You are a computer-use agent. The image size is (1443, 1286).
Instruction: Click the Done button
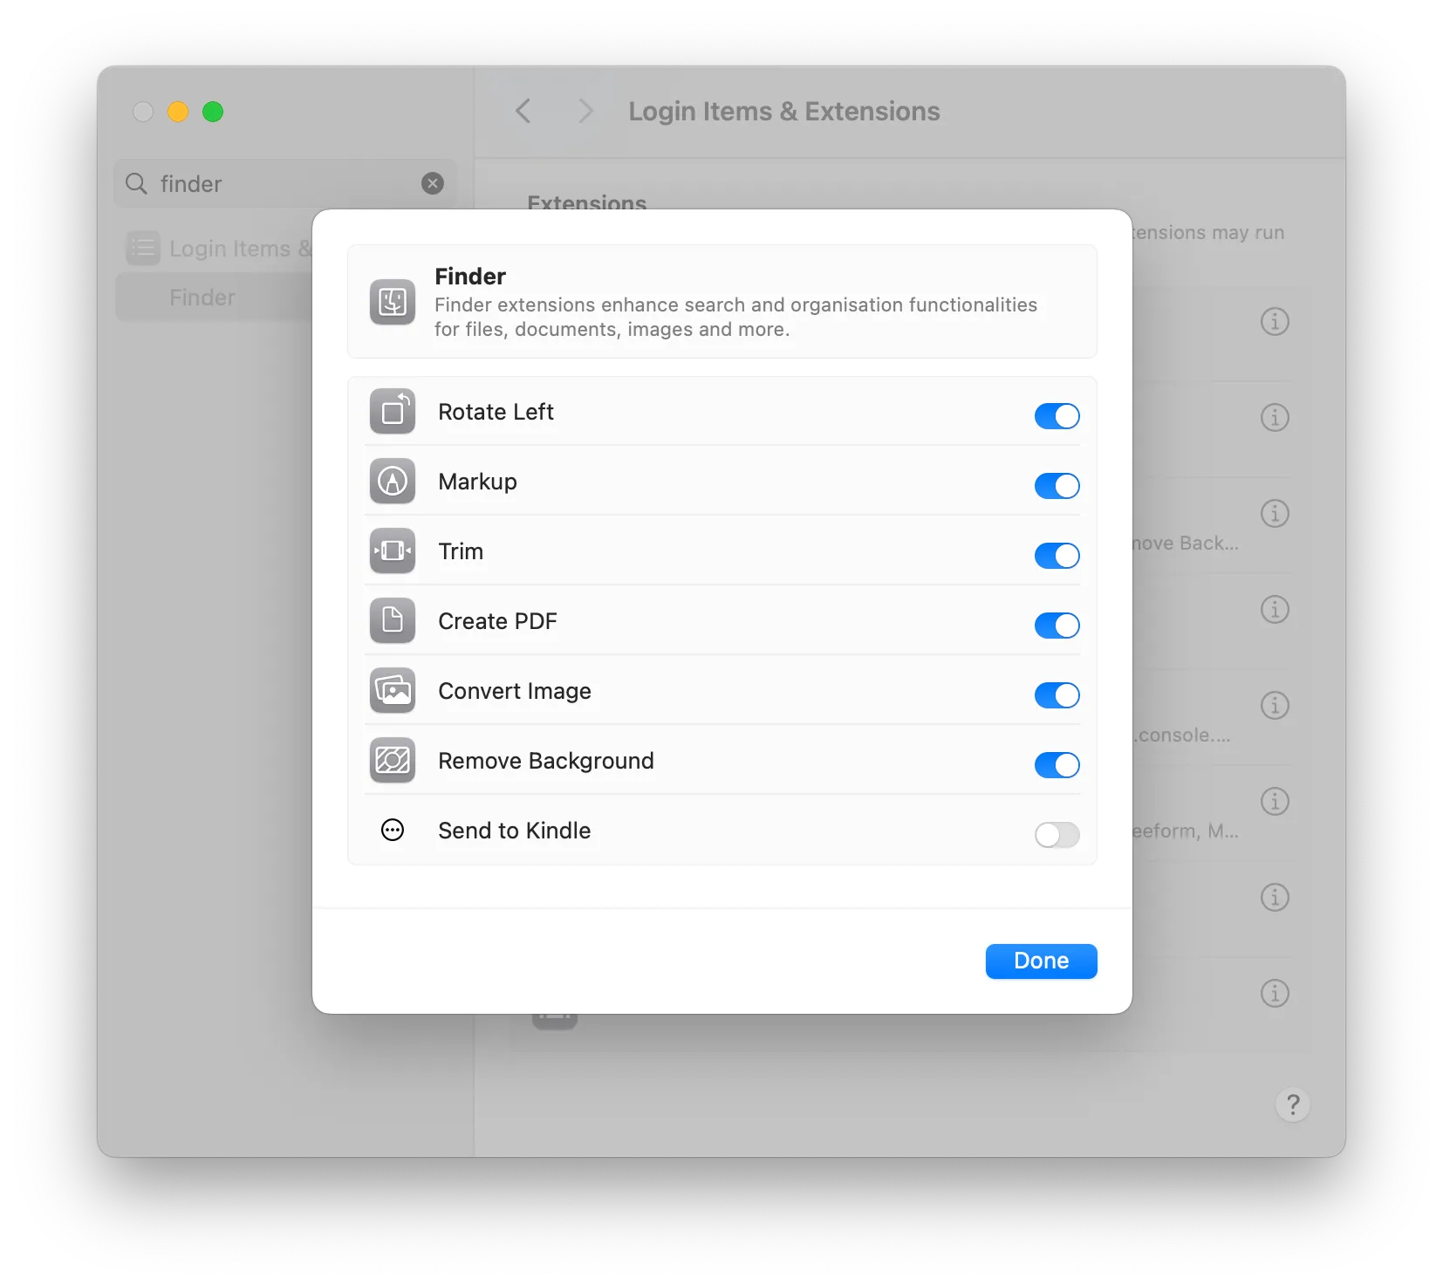pos(1041,961)
